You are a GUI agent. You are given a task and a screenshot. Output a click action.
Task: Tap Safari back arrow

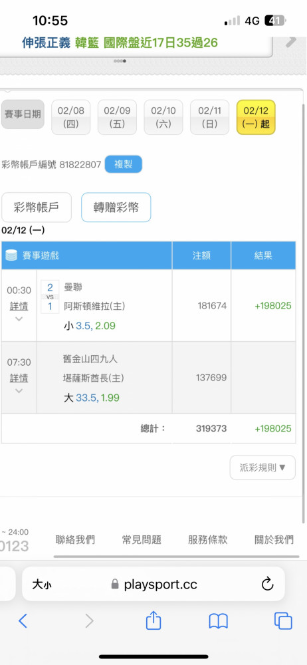pyautogui.click(x=23, y=621)
